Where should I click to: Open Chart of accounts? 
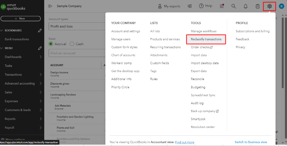[123, 55]
